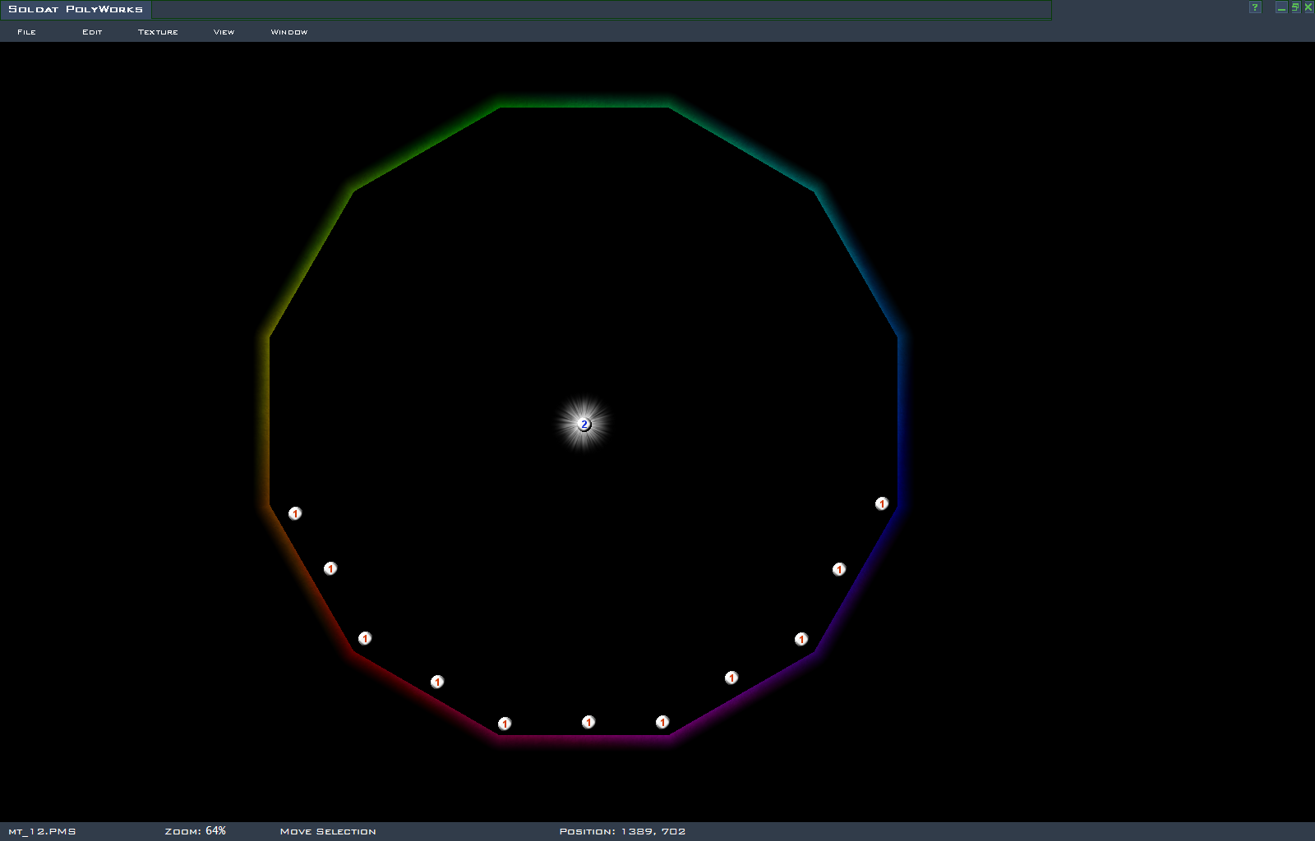Click the Zoom 64% indicator
The width and height of the screenshot is (1315, 841).
click(196, 831)
